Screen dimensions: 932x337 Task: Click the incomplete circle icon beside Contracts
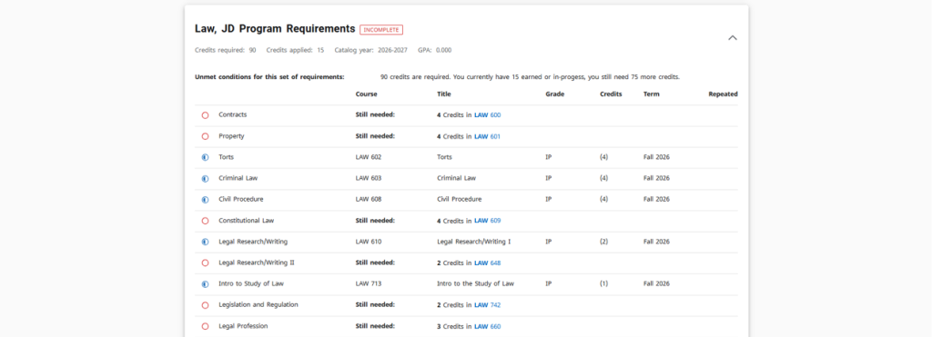point(205,115)
